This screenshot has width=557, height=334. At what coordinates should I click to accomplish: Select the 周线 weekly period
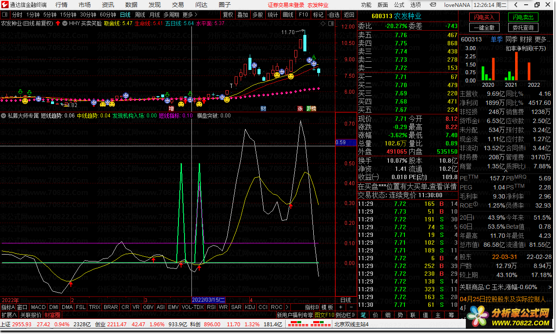pos(140,14)
